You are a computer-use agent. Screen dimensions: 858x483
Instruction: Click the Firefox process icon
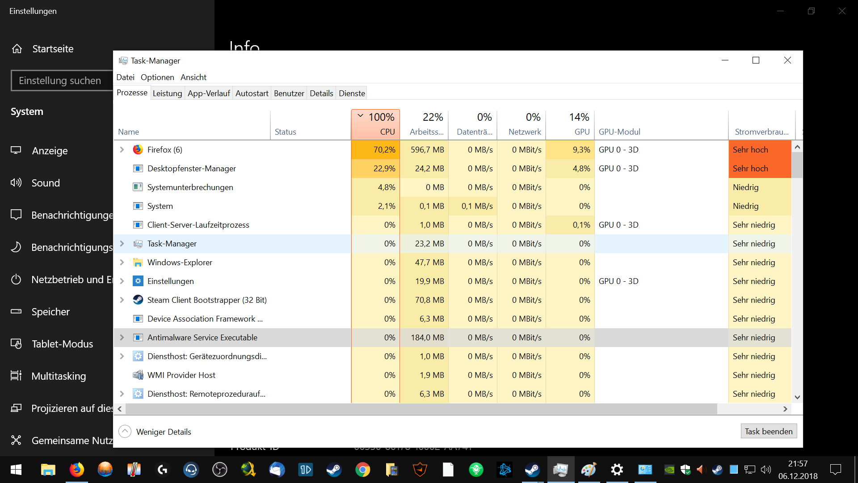pyautogui.click(x=138, y=150)
